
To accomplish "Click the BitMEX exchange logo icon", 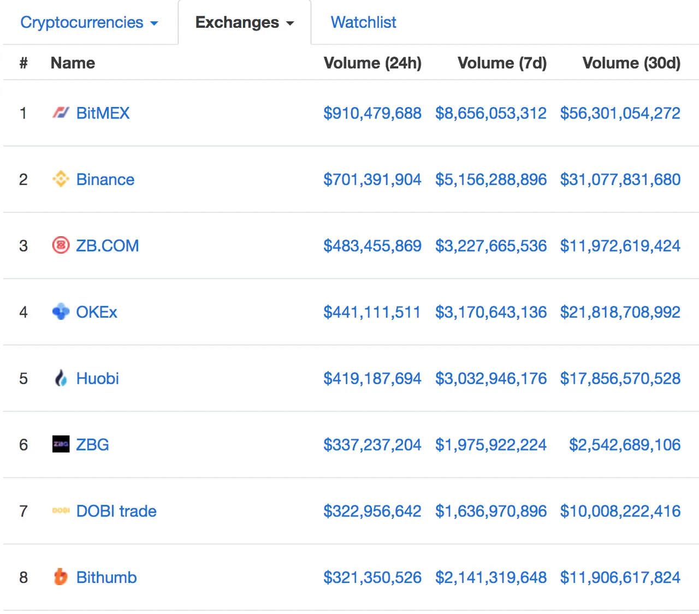I will tap(61, 113).
